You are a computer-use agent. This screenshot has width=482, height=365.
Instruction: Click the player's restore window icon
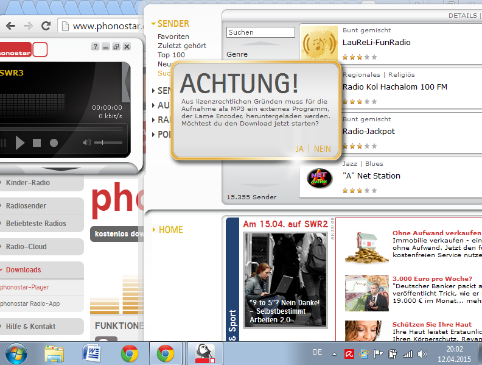pos(116,46)
